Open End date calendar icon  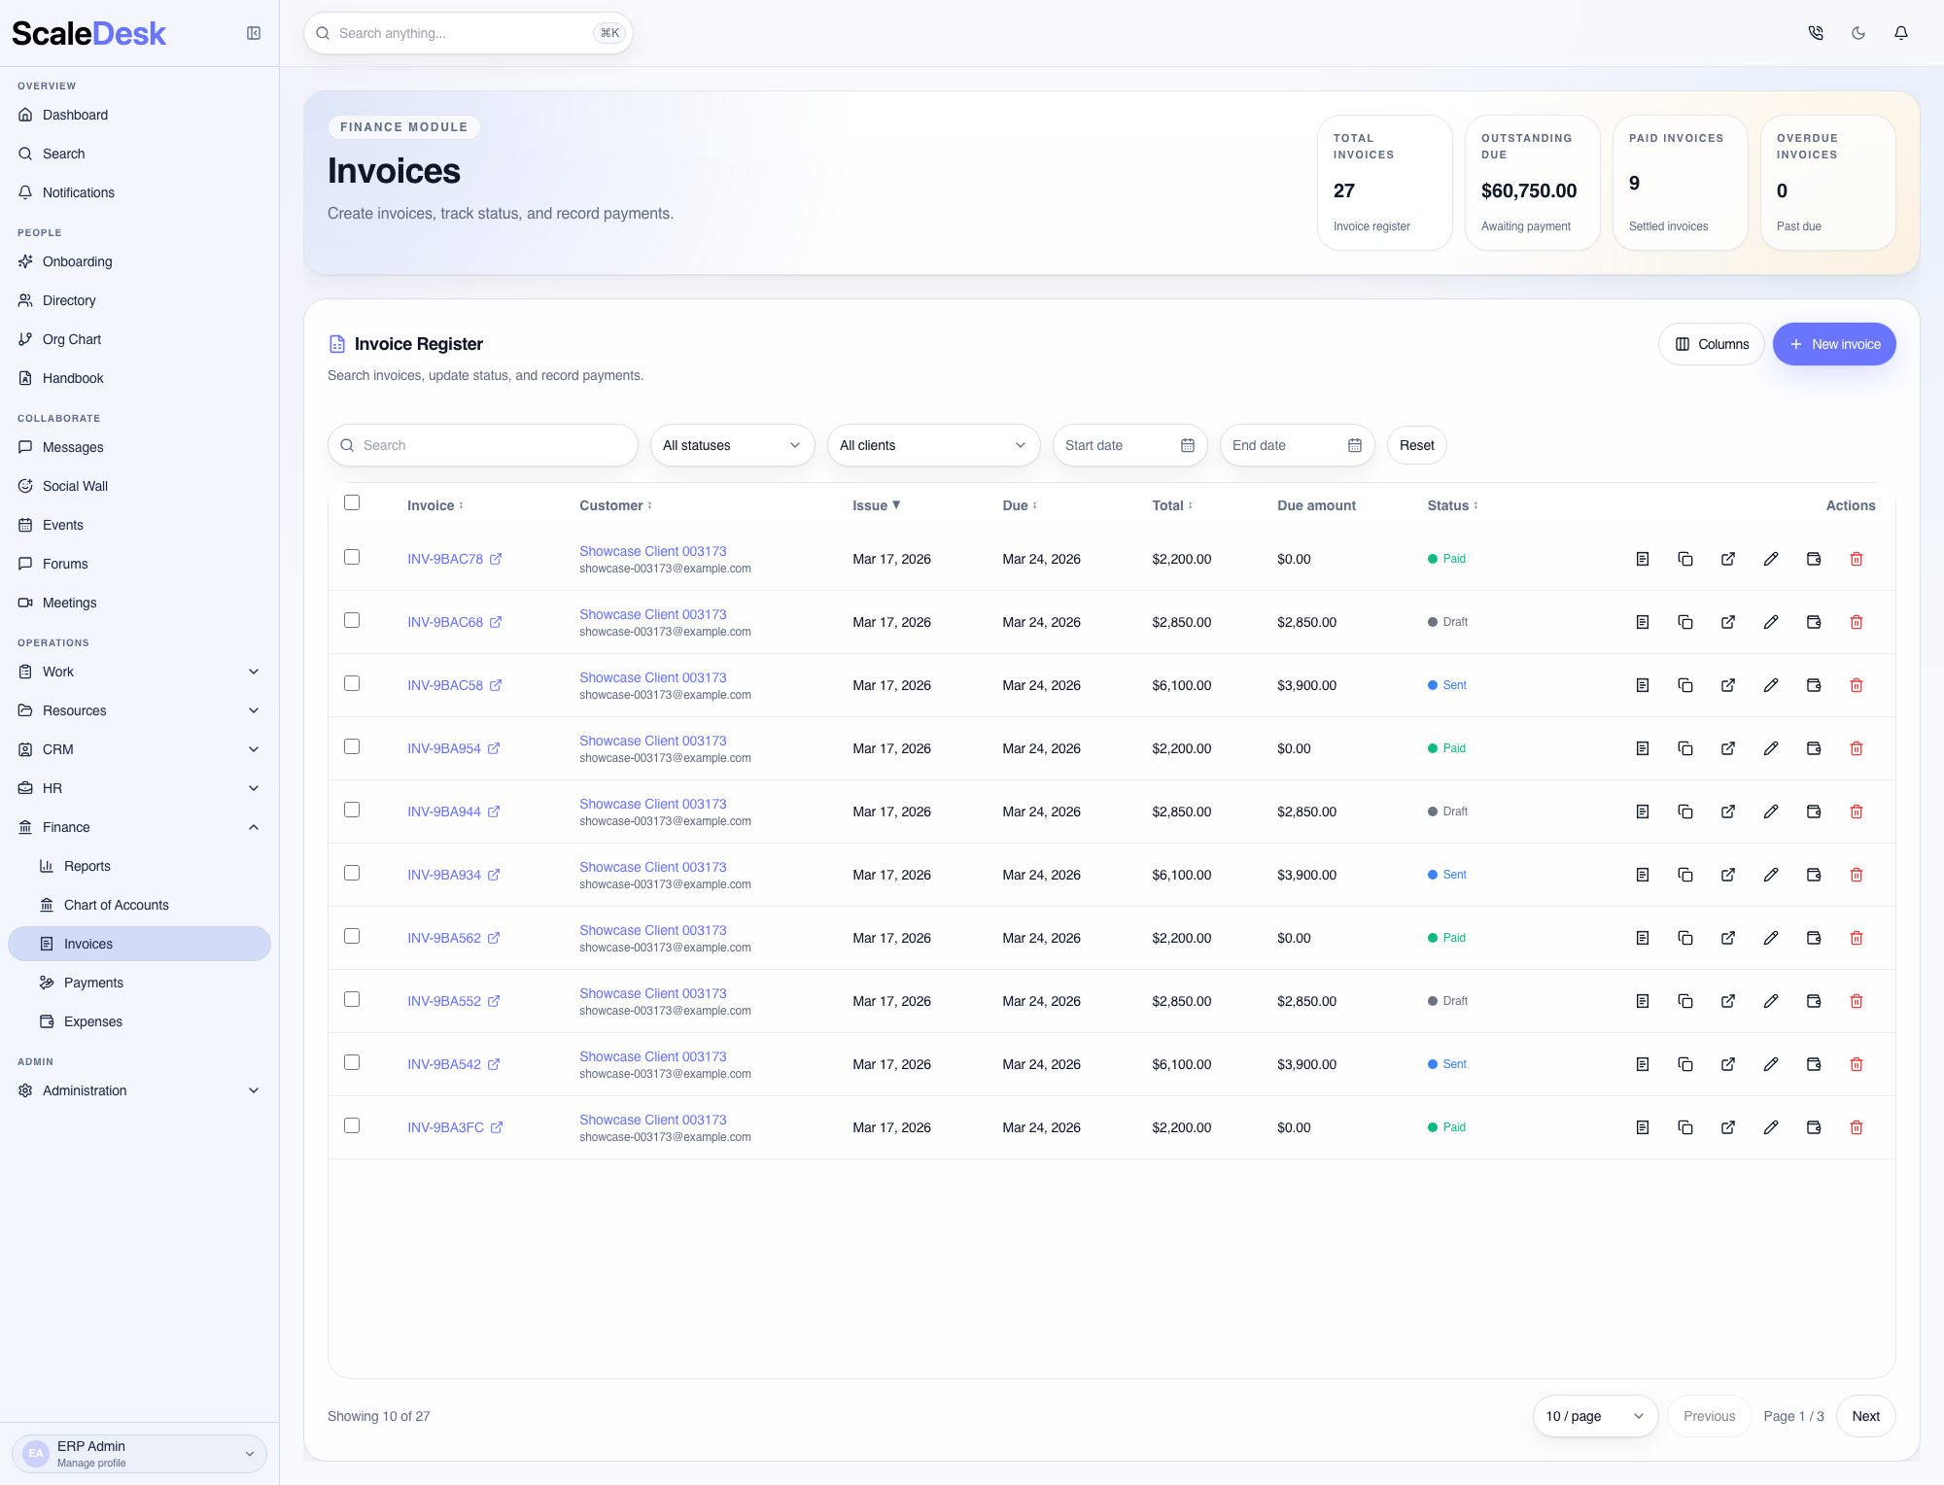click(1355, 445)
